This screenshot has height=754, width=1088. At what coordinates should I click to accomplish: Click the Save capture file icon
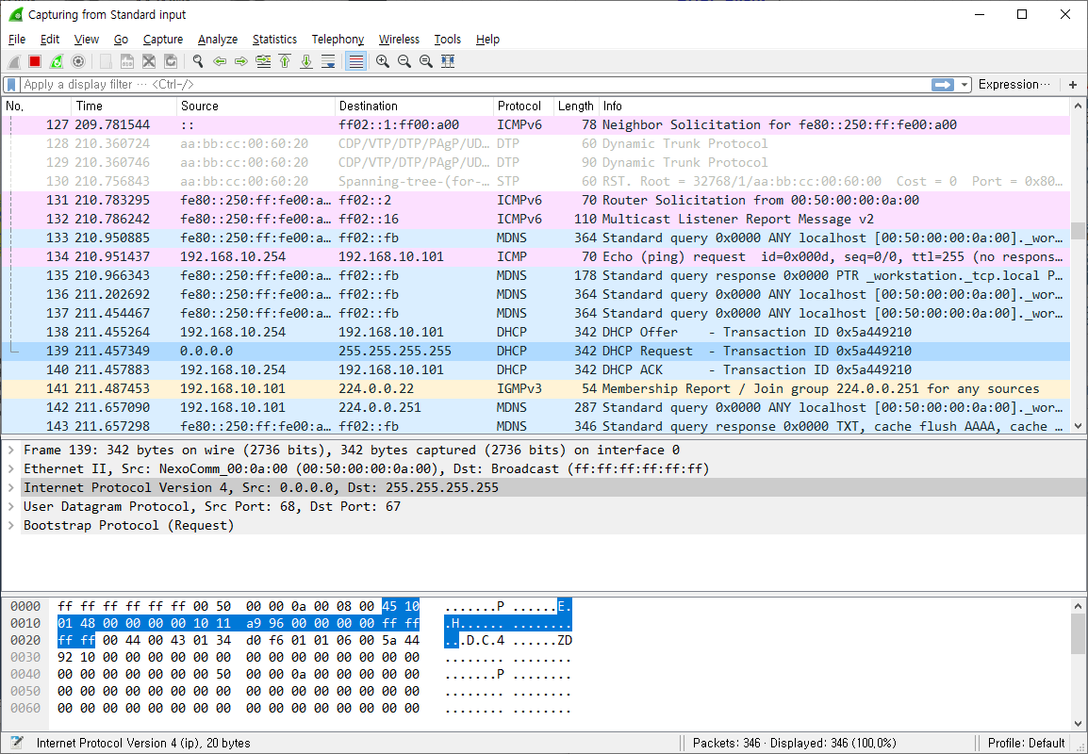(127, 62)
